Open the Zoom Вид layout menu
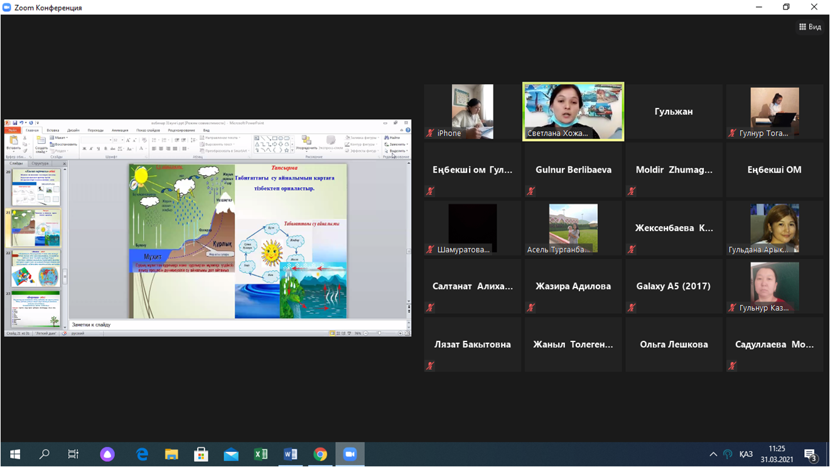830x467 pixels. (810, 27)
